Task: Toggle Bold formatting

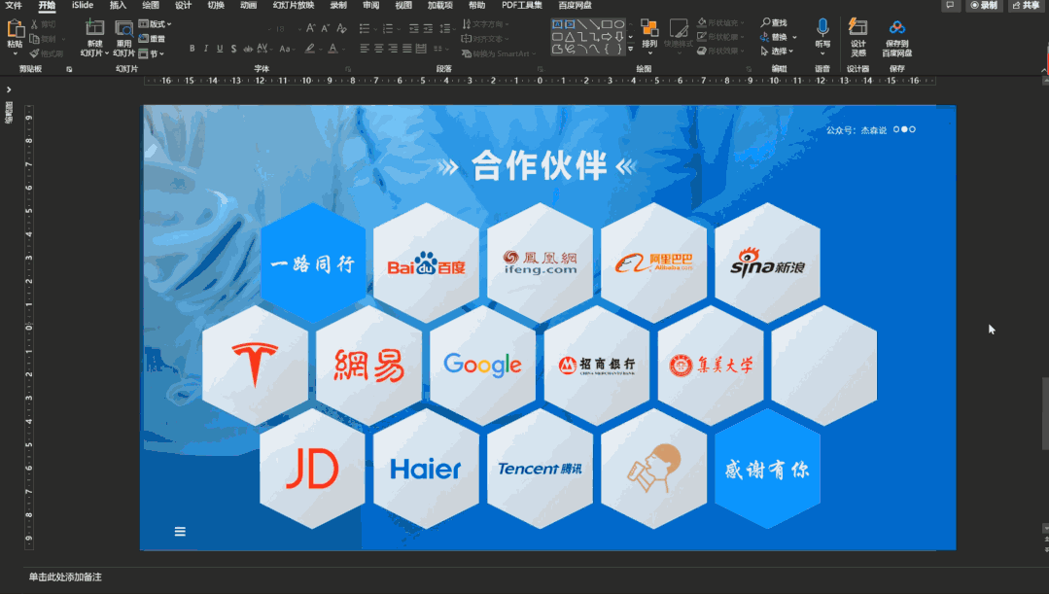Action: 192,49
